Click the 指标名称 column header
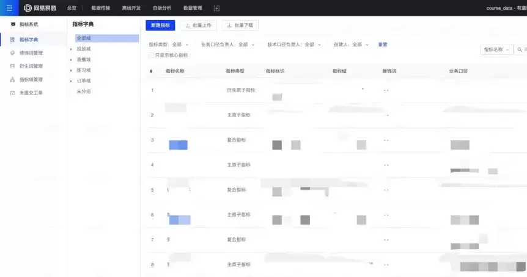The height and width of the screenshot is (277, 527). coord(175,71)
